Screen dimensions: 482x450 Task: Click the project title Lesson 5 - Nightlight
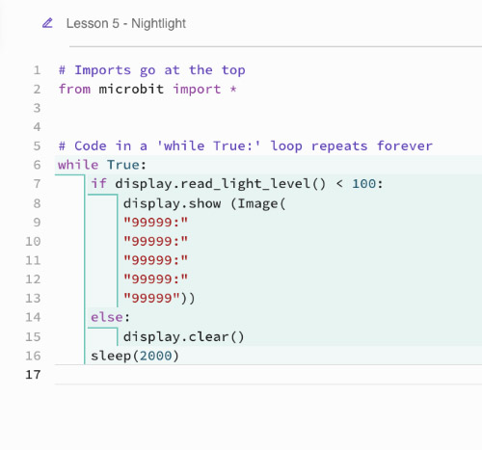point(126,24)
